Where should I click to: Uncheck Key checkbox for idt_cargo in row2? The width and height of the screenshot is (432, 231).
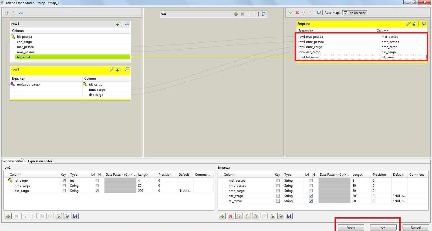click(x=64, y=181)
